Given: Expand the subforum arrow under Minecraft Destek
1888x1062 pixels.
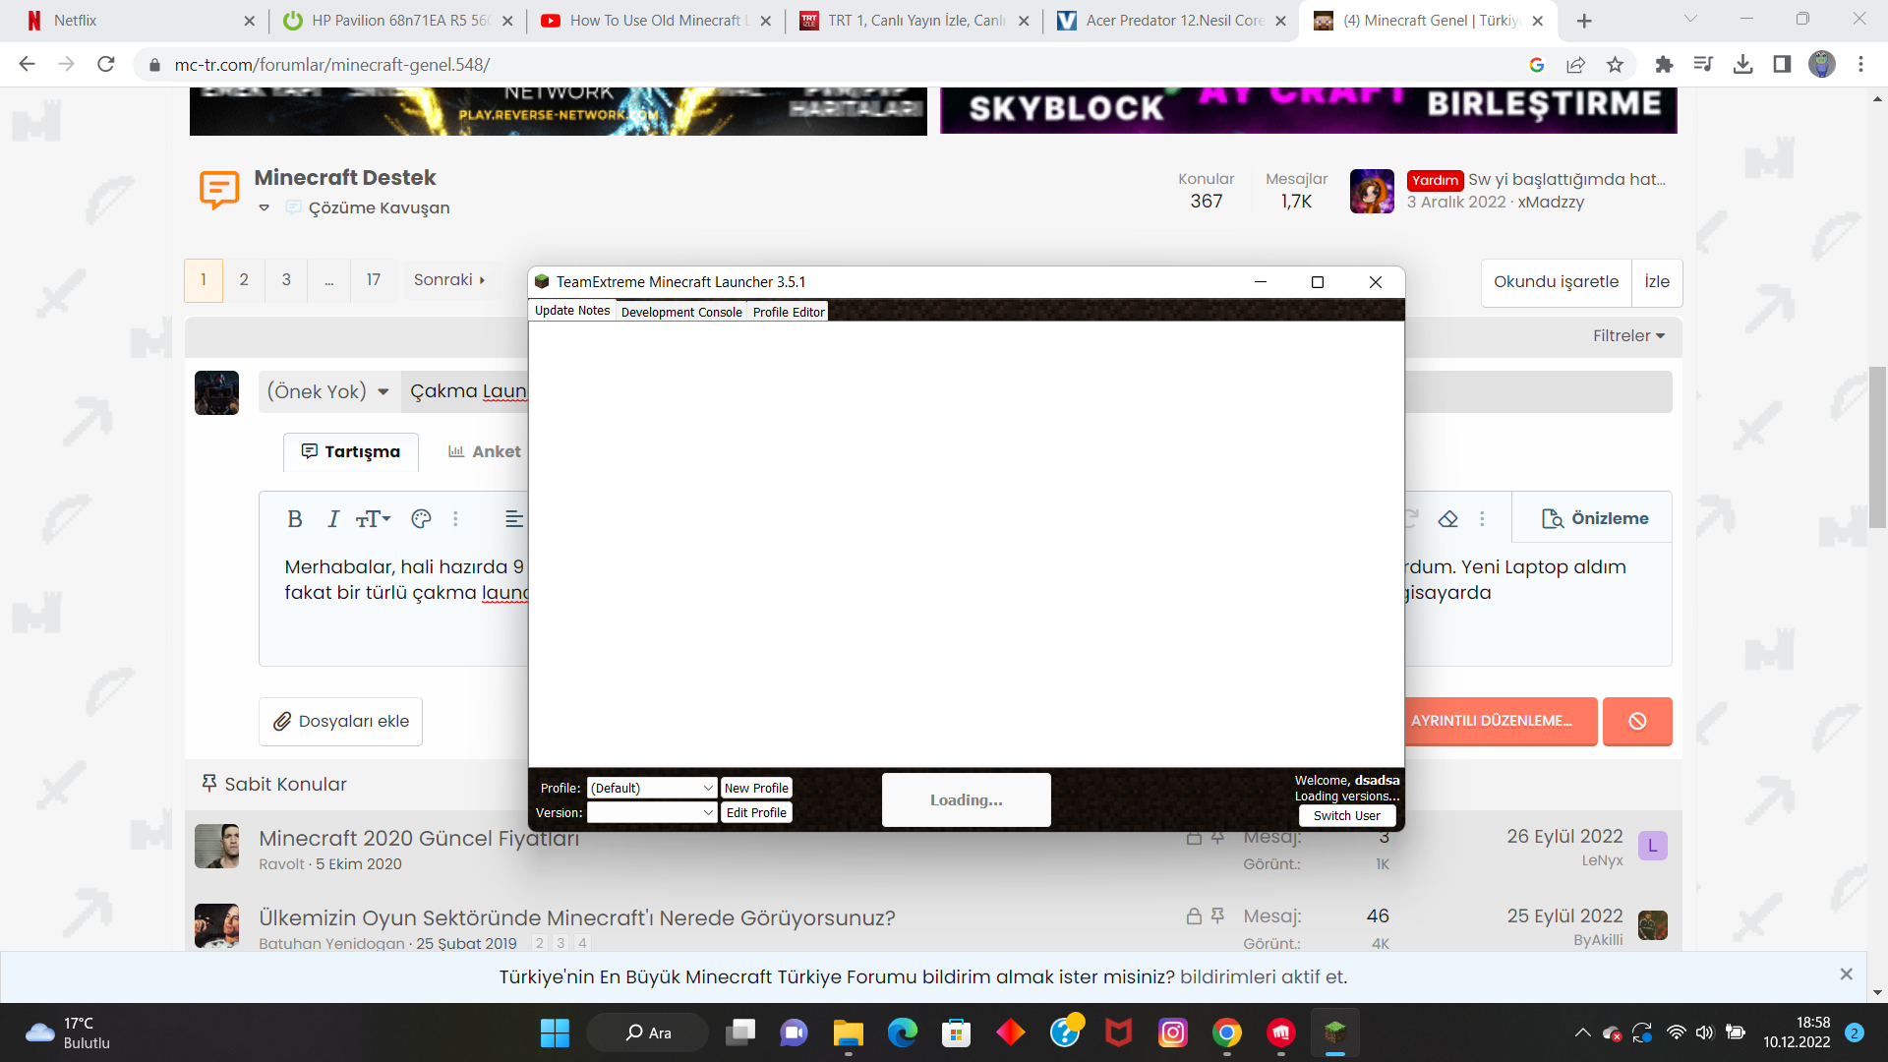Looking at the screenshot, I should click(264, 207).
